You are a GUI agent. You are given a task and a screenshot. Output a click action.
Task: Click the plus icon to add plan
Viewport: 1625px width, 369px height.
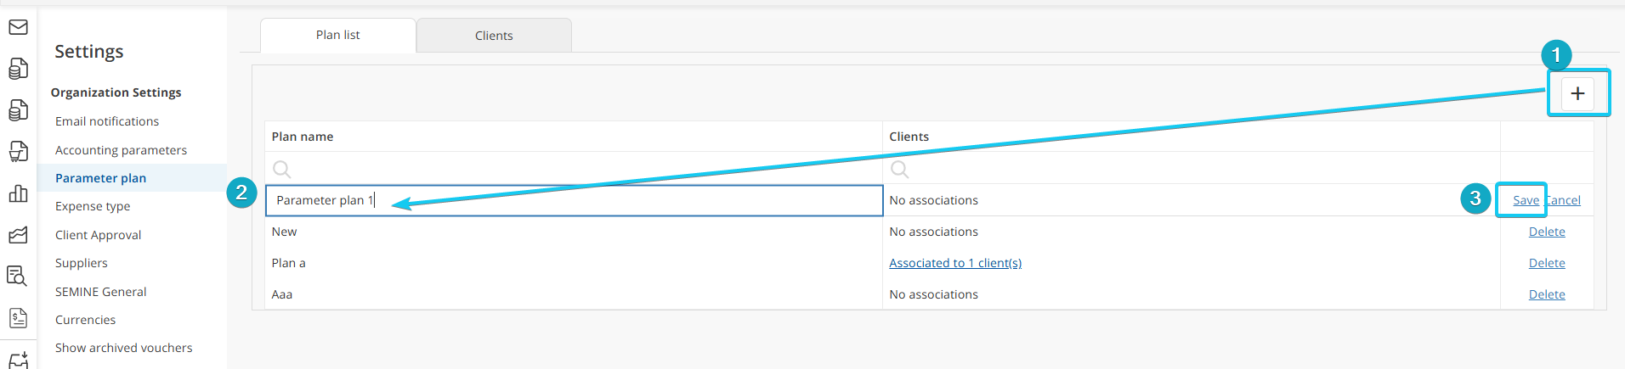pos(1577,93)
